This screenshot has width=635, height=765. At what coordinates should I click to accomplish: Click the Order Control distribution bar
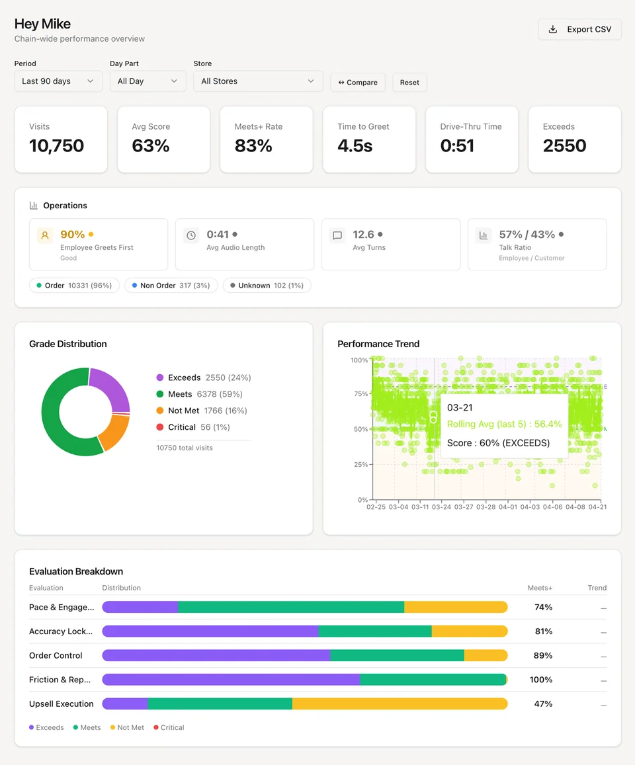click(304, 655)
